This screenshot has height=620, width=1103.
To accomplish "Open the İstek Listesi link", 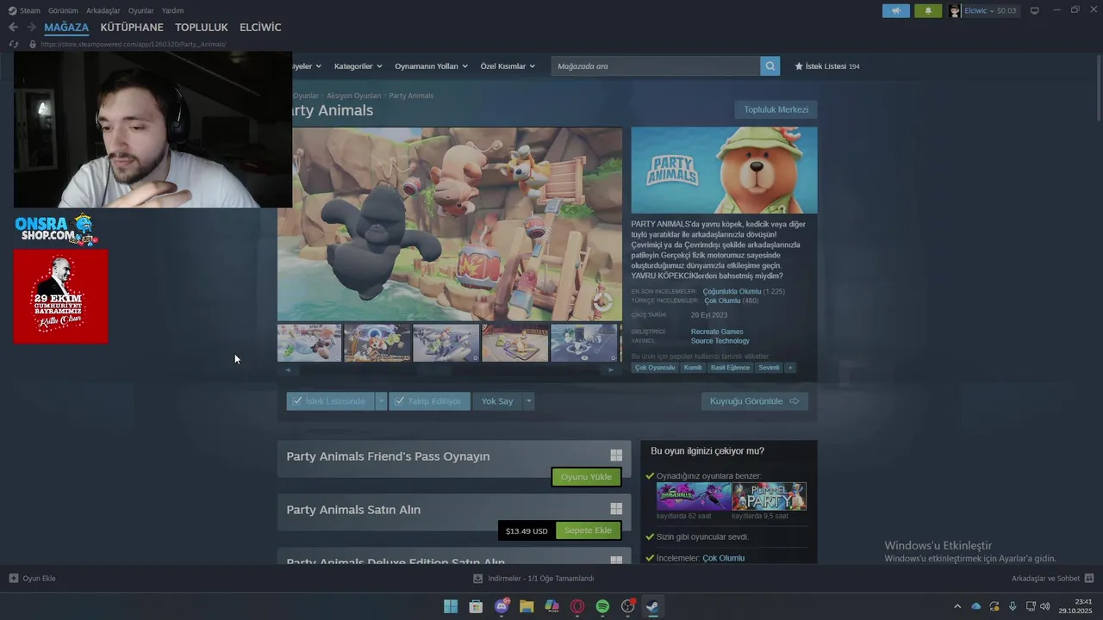I will 827,66.
